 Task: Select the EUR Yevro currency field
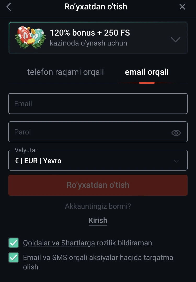(x=98, y=160)
